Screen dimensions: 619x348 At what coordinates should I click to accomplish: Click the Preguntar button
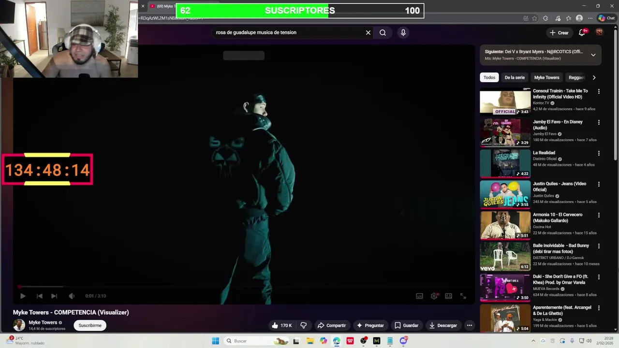pyautogui.click(x=370, y=325)
